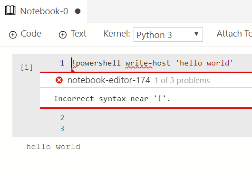This screenshot has height=179, width=252.
Task: Click the plus icon beside Text
Action: [x=63, y=35]
